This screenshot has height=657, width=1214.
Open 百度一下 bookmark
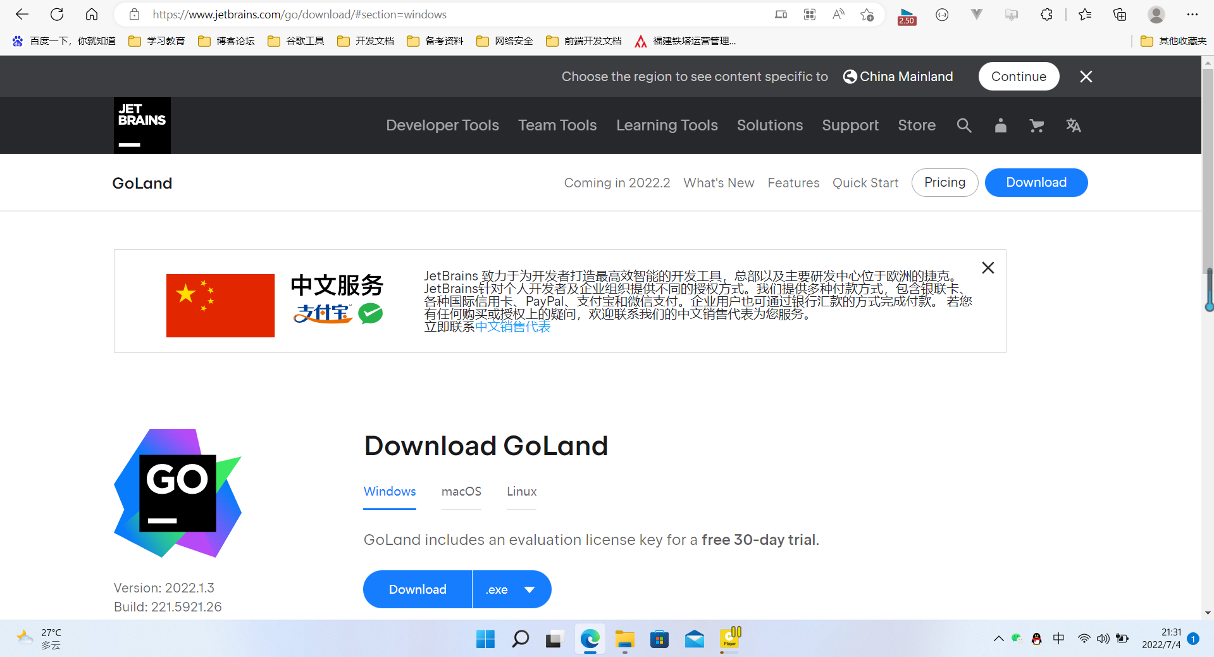point(64,41)
